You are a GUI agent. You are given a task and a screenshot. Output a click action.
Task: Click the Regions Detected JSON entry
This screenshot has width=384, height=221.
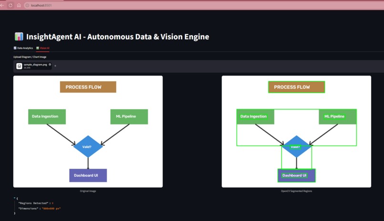(x=36, y=203)
